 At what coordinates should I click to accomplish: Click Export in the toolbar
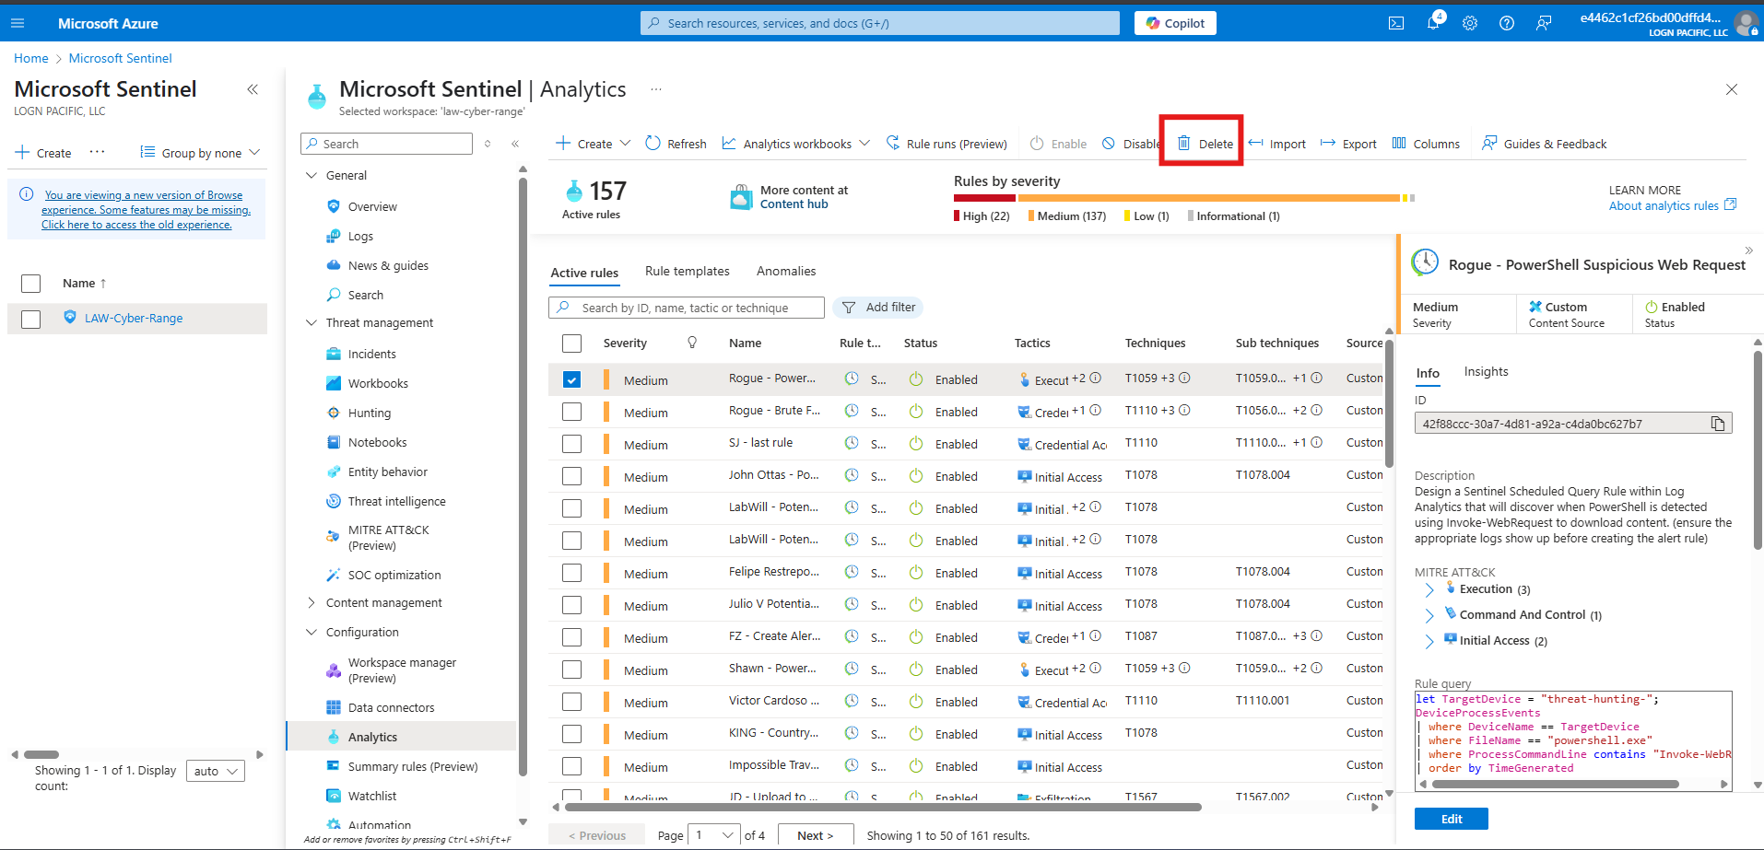pyautogui.click(x=1348, y=144)
